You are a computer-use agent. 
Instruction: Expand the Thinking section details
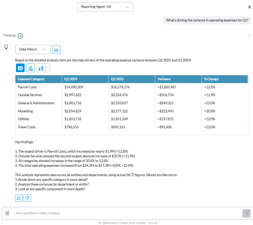(249, 36)
